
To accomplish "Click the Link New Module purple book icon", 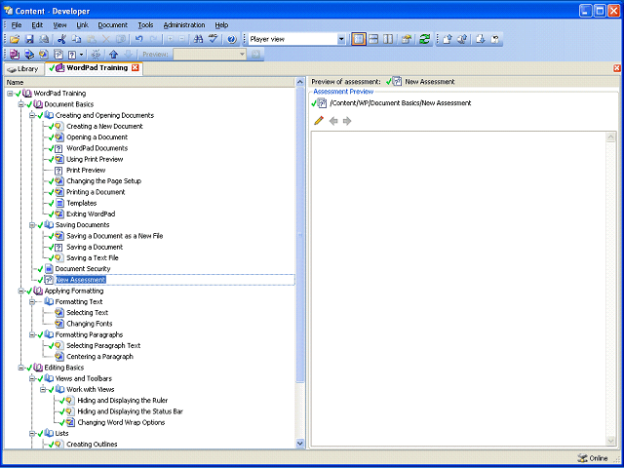I will click(x=15, y=55).
